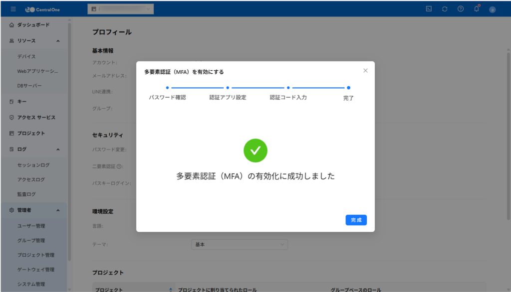Go to ユーザー管理 in sidebar
This screenshot has width=511, height=292.
(x=31, y=226)
